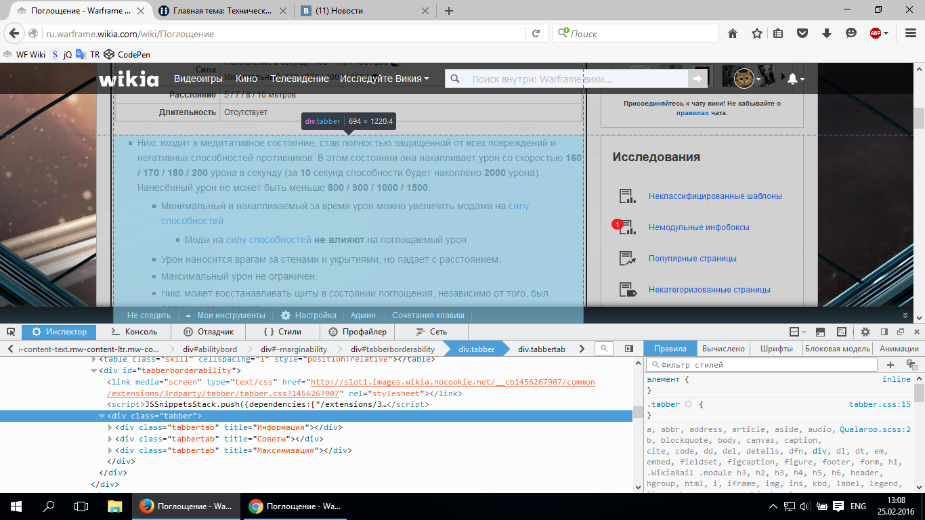
Task: Click the Firefox back navigation button
Action: tap(14, 33)
